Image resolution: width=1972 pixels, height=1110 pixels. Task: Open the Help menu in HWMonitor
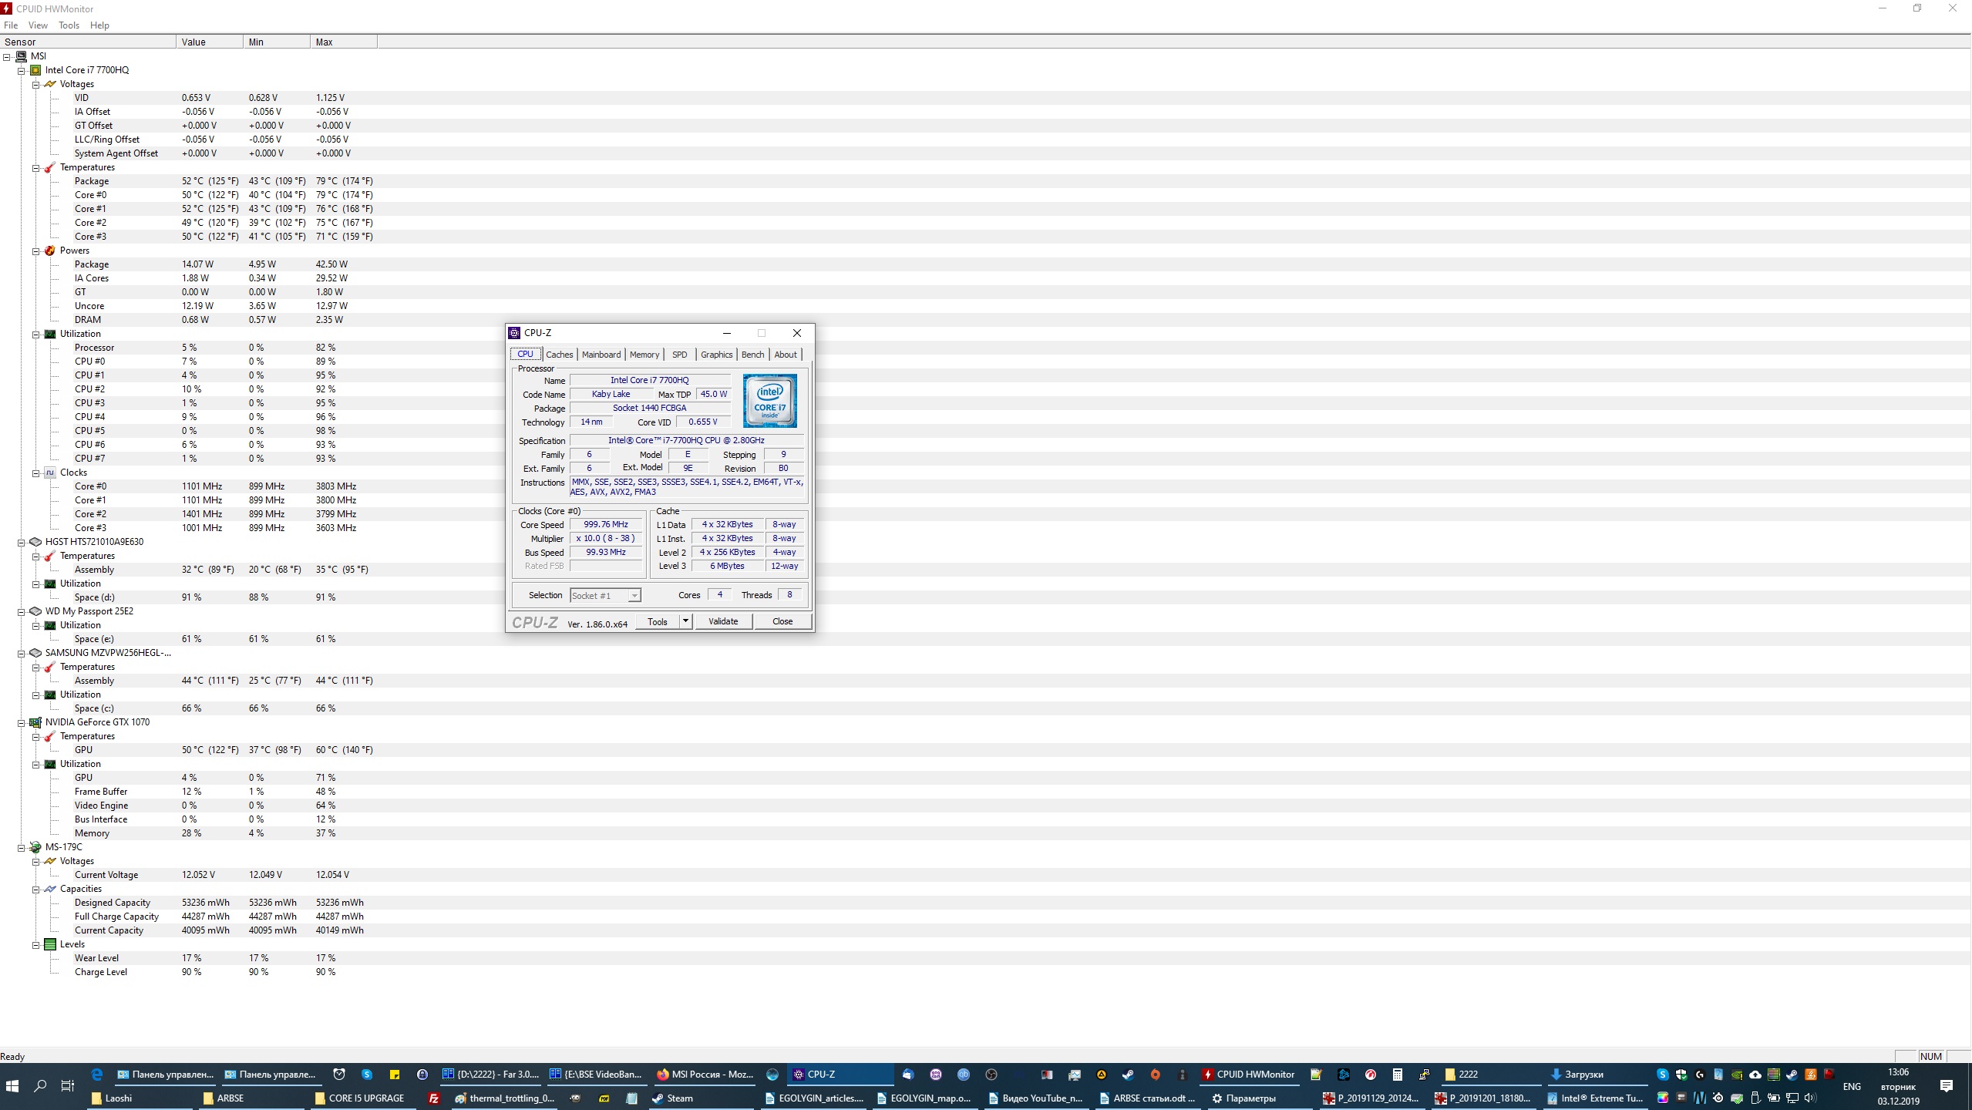point(99,25)
